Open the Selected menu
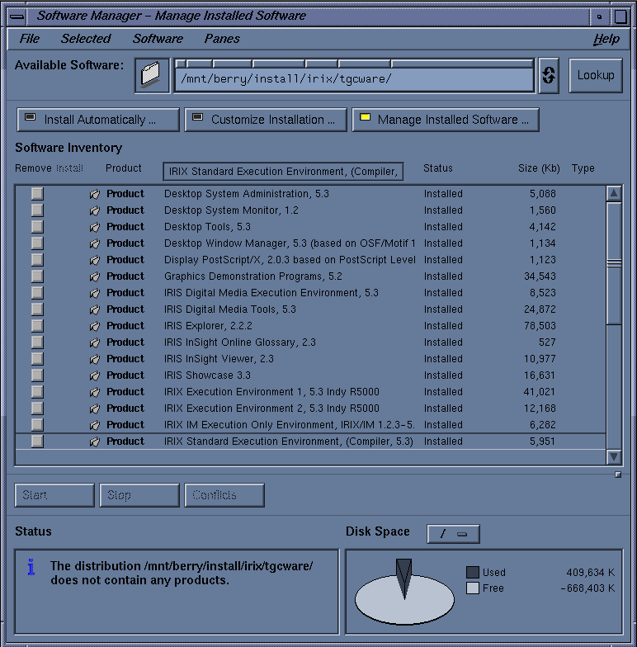 click(x=86, y=39)
